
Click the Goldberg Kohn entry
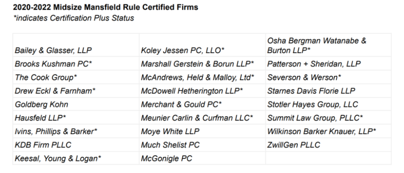tap(76, 104)
